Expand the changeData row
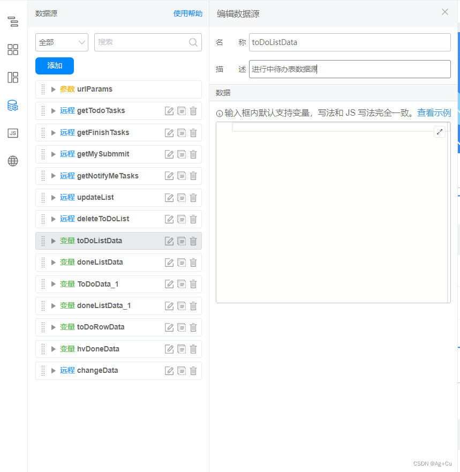This screenshot has width=460, height=472. [x=53, y=371]
